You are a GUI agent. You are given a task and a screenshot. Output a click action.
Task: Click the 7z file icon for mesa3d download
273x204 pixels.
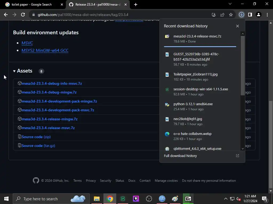point(167,36)
